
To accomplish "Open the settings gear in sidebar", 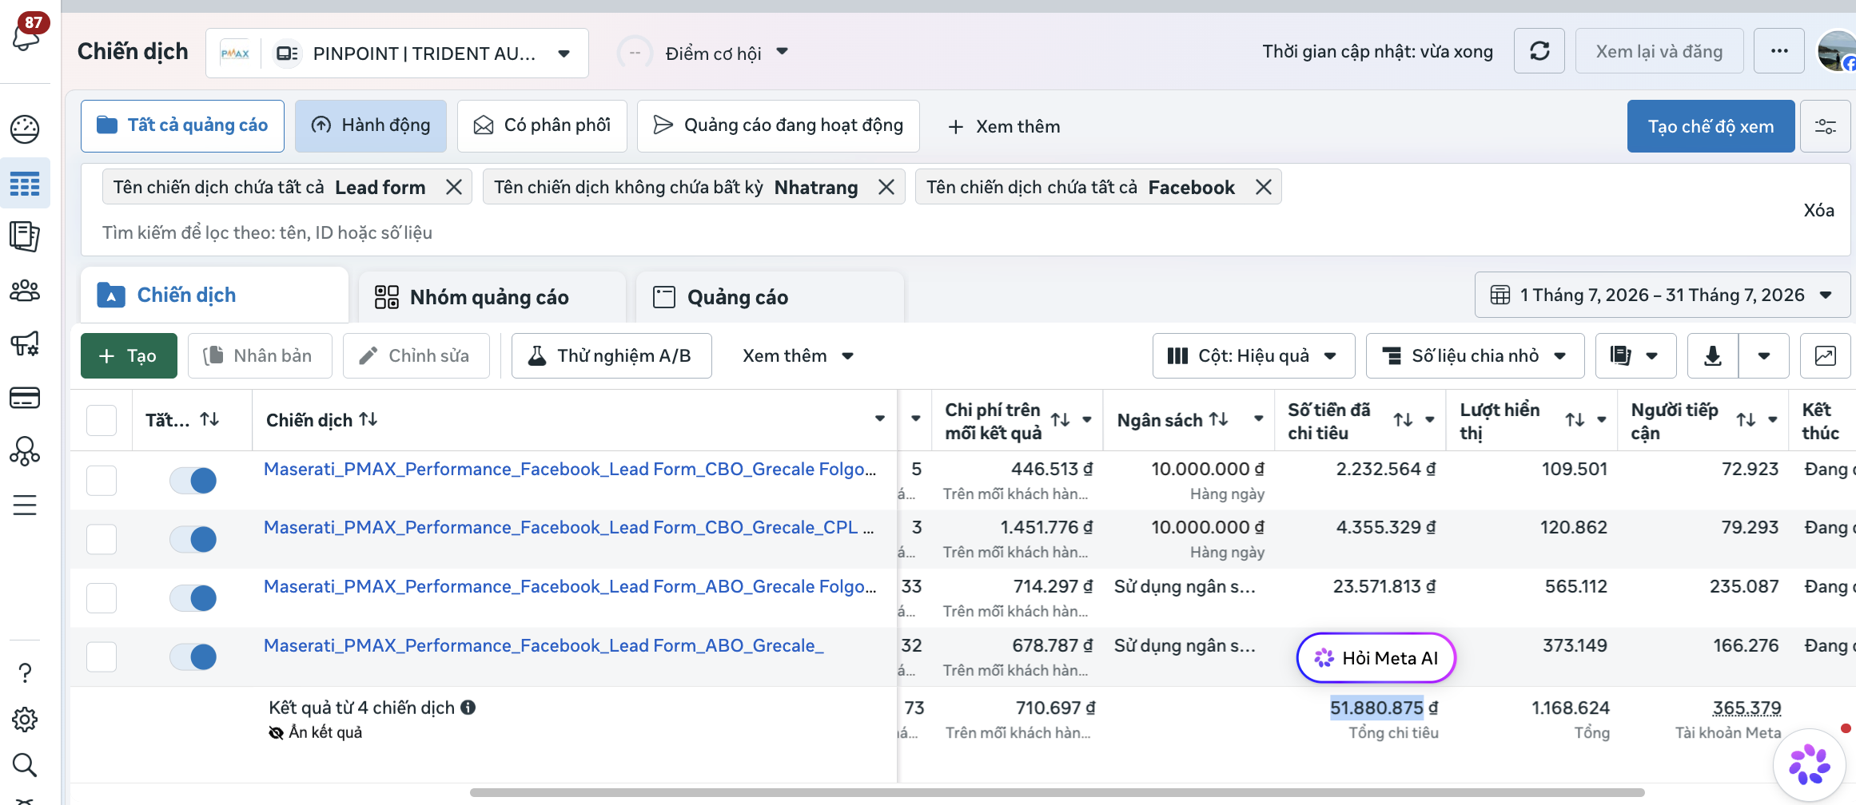I will pyautogui.click(x=25, y=720).
